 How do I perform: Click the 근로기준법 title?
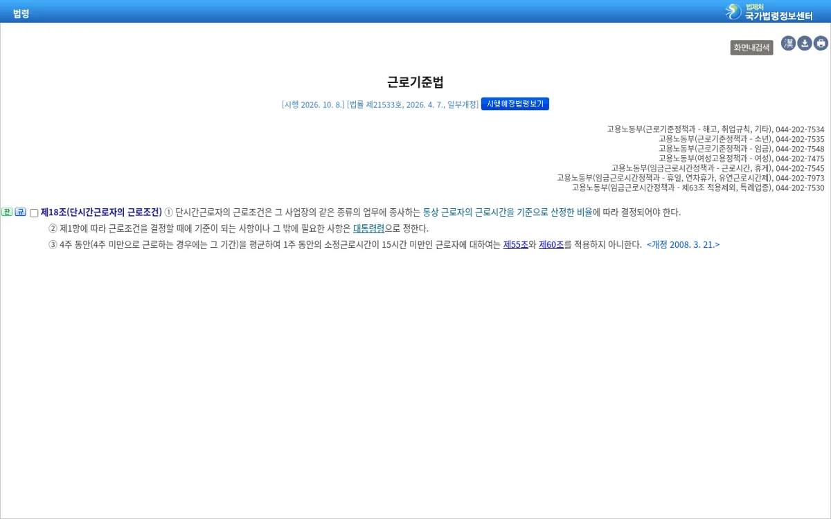click(x=415, y=82)
